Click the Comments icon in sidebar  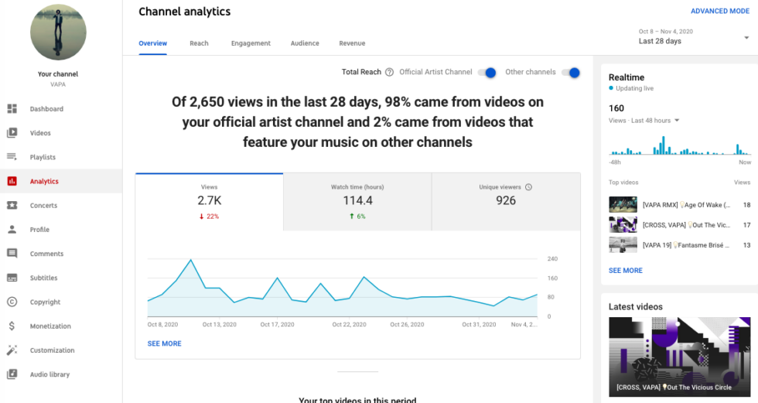tap(12, 254)
